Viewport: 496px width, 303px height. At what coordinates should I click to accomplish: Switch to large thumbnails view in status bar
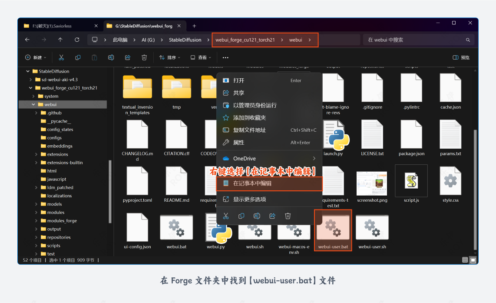472,260
